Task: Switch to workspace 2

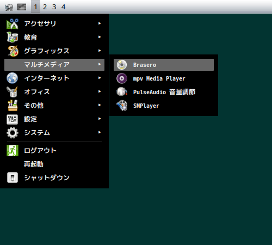Action: (45, 7)
